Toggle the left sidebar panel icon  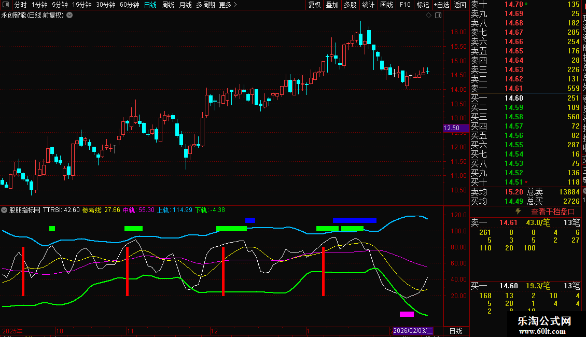click(x=6, y=5)
